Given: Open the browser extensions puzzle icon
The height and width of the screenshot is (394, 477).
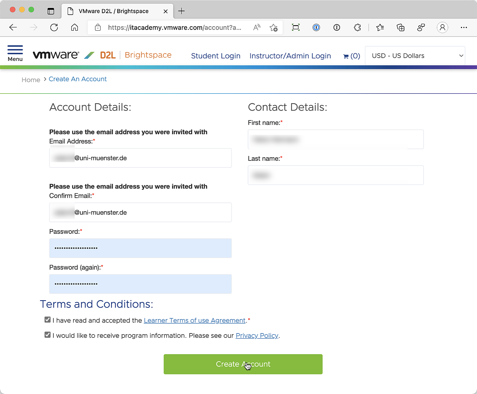Looking at the screenshot, I should [x=357, y=27].
